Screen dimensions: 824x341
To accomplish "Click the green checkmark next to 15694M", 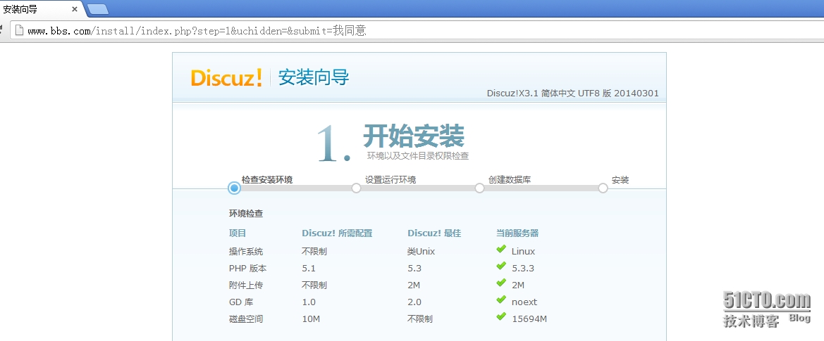I will [500, 316].
